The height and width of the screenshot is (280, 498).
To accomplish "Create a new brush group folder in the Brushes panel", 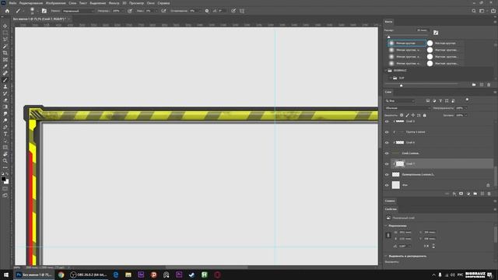I will [474, 85].
